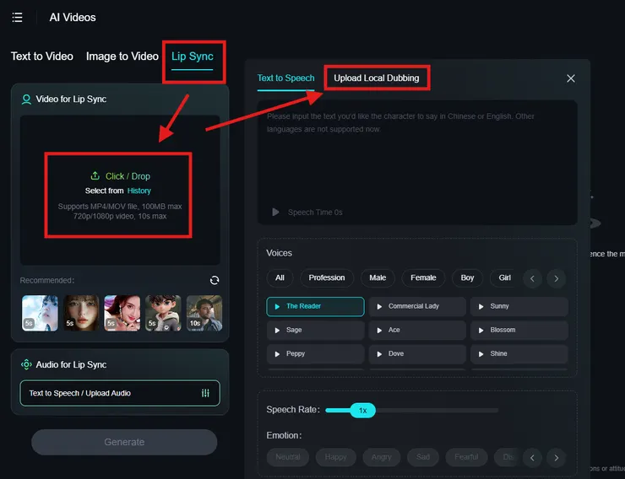Select the Peppy voice

(315, 353)
